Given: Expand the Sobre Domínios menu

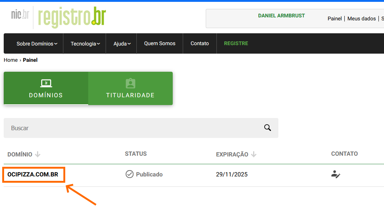Looking at the screenshot, I should [37, 44].
